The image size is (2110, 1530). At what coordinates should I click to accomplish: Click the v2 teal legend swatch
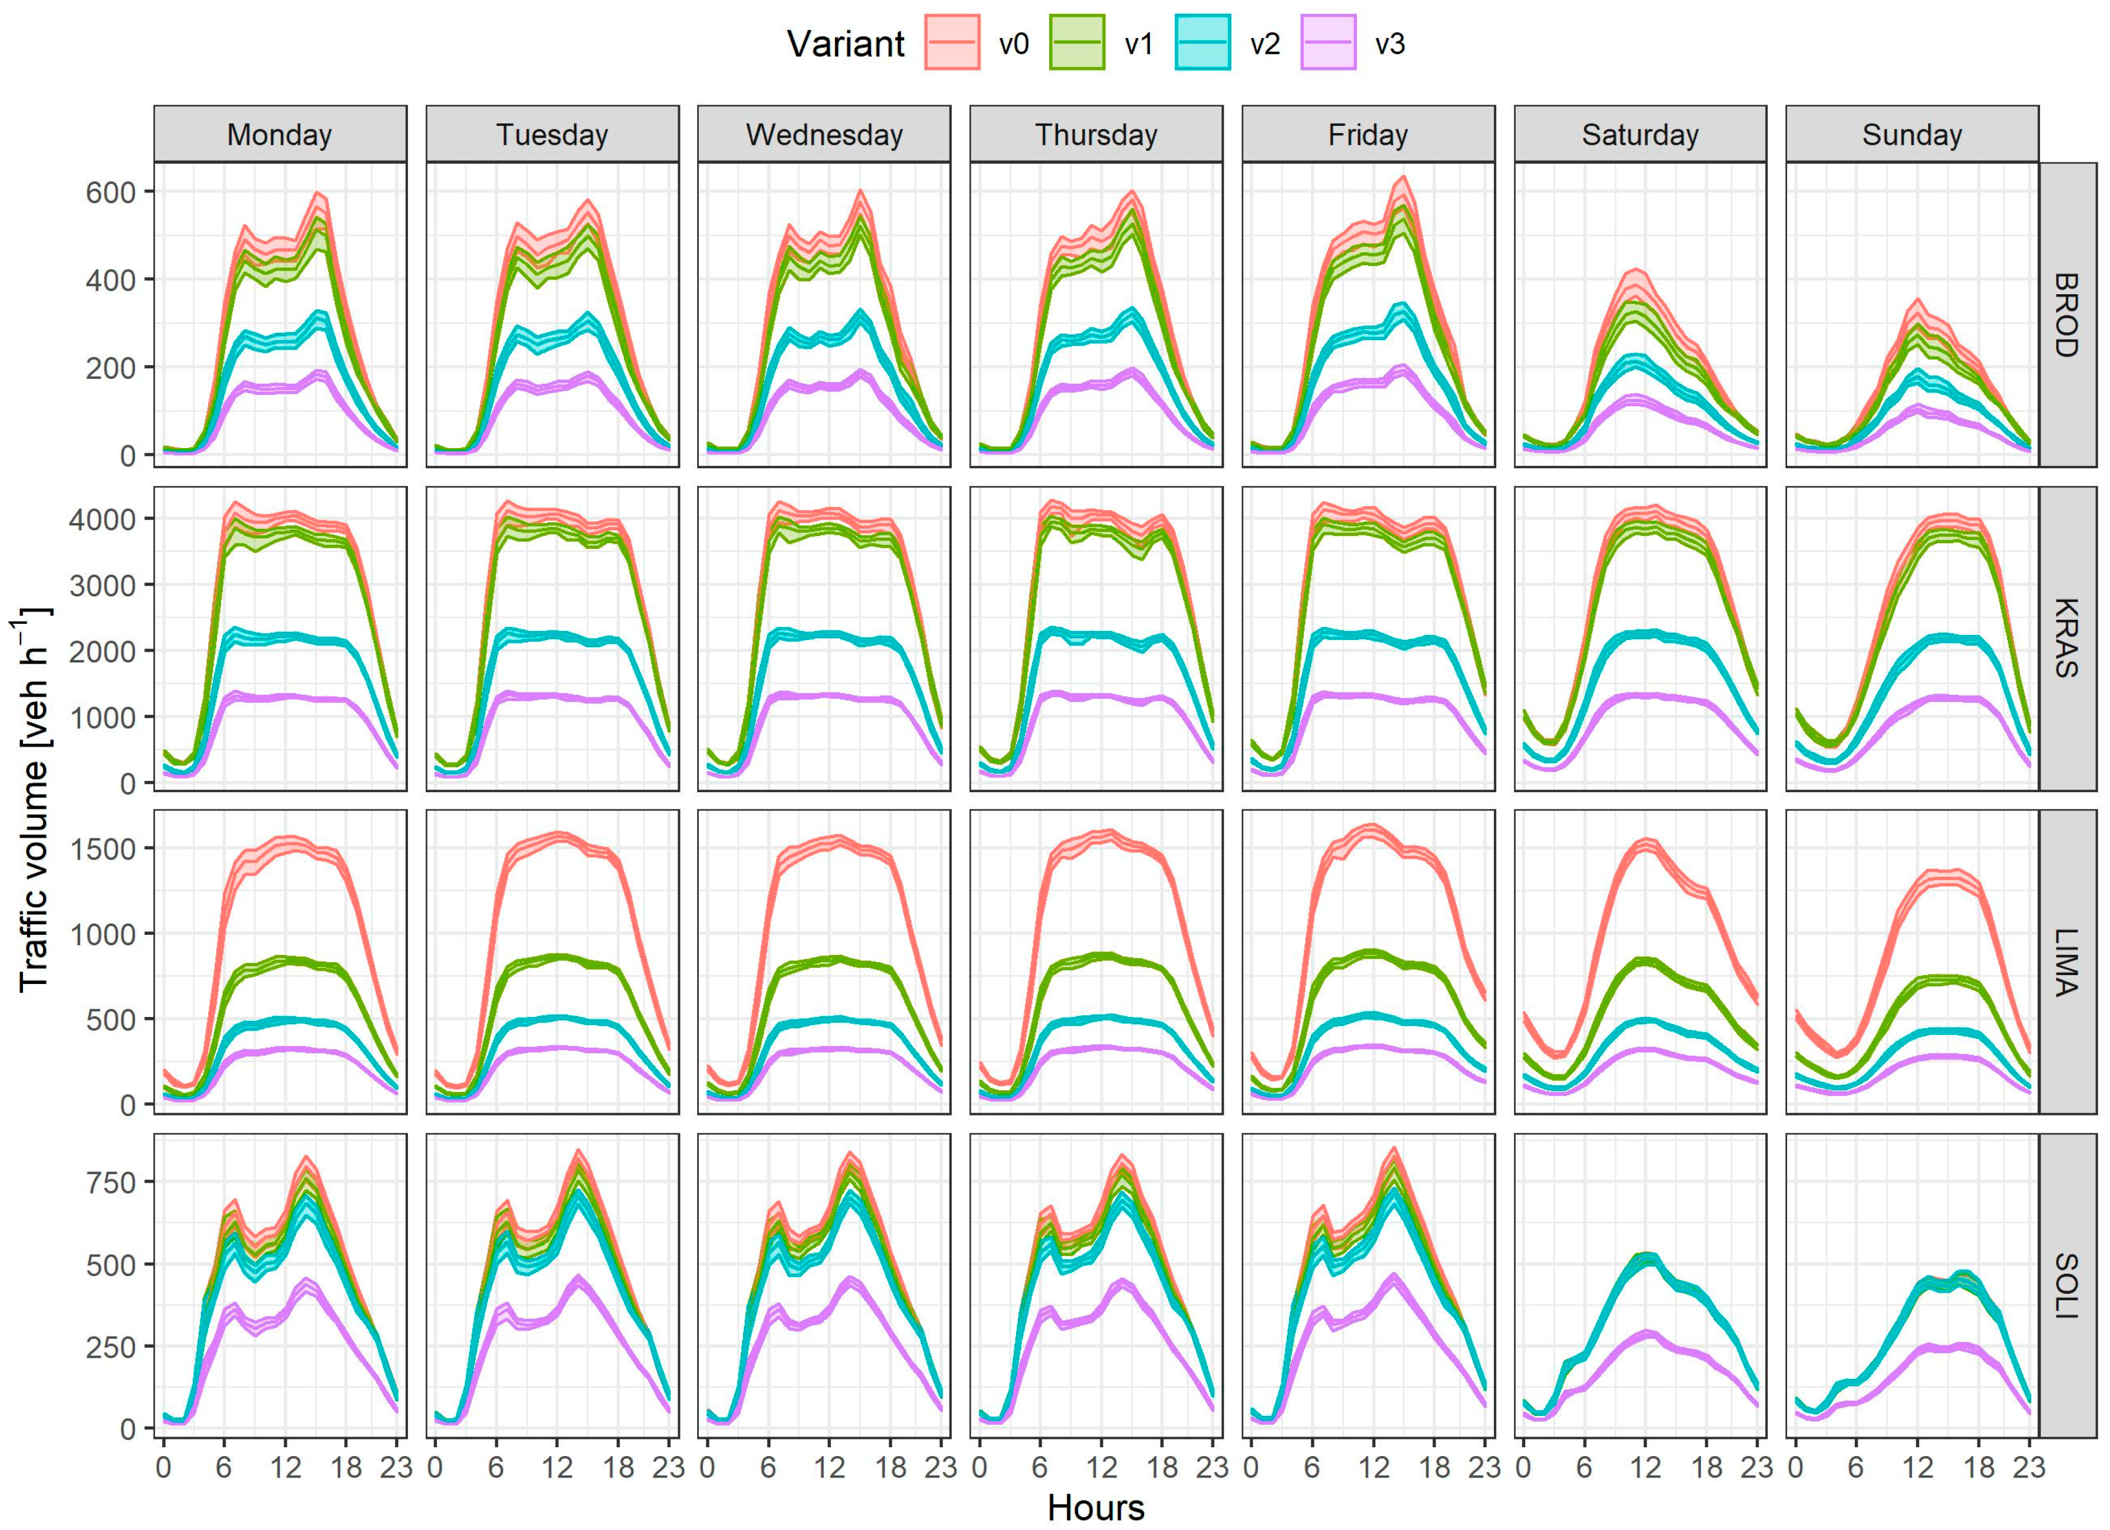tap(1202, 43)
